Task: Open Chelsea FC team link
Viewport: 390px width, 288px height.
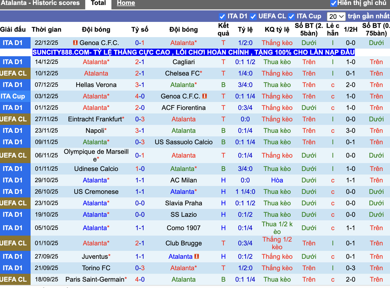Action: 182,73
